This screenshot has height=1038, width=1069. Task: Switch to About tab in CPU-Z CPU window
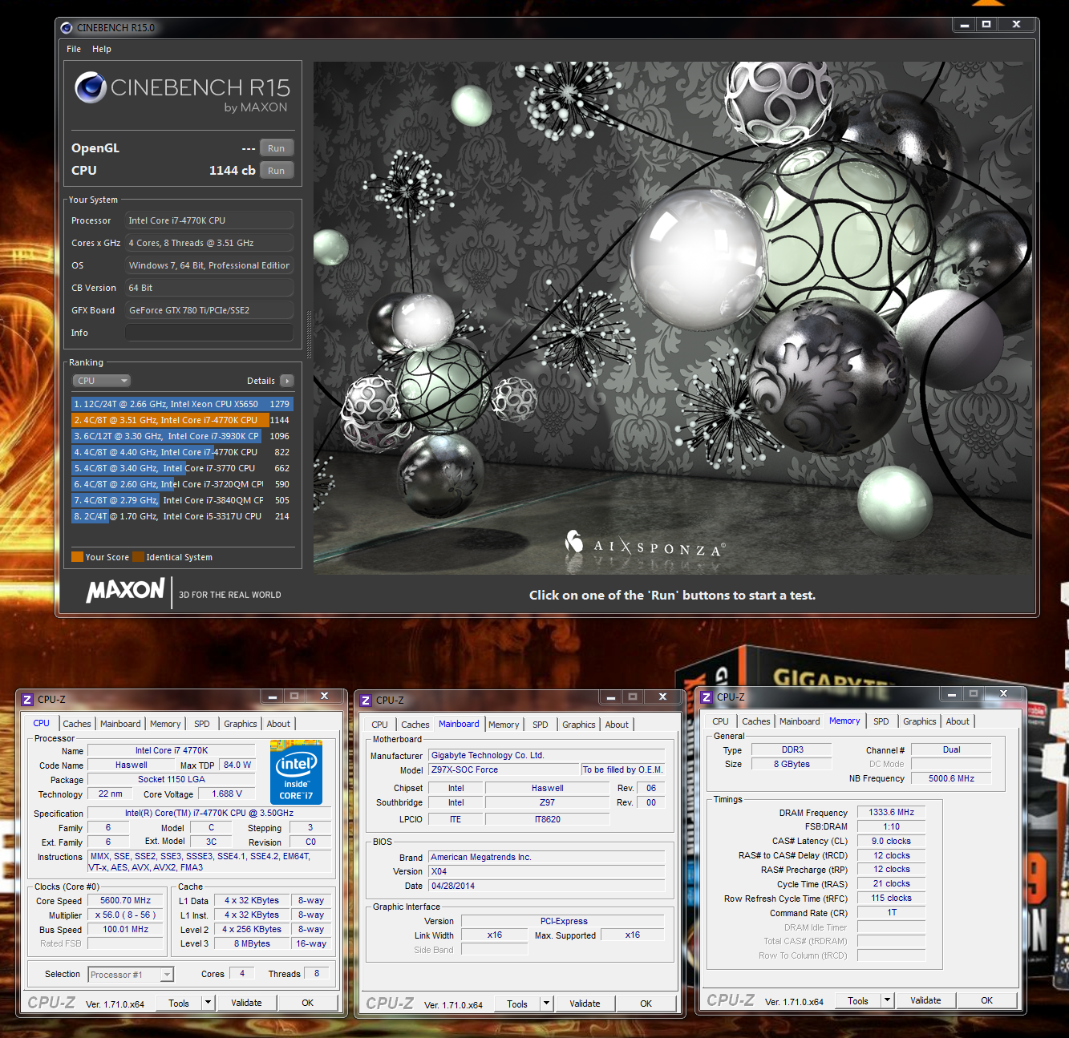point(278,724)
